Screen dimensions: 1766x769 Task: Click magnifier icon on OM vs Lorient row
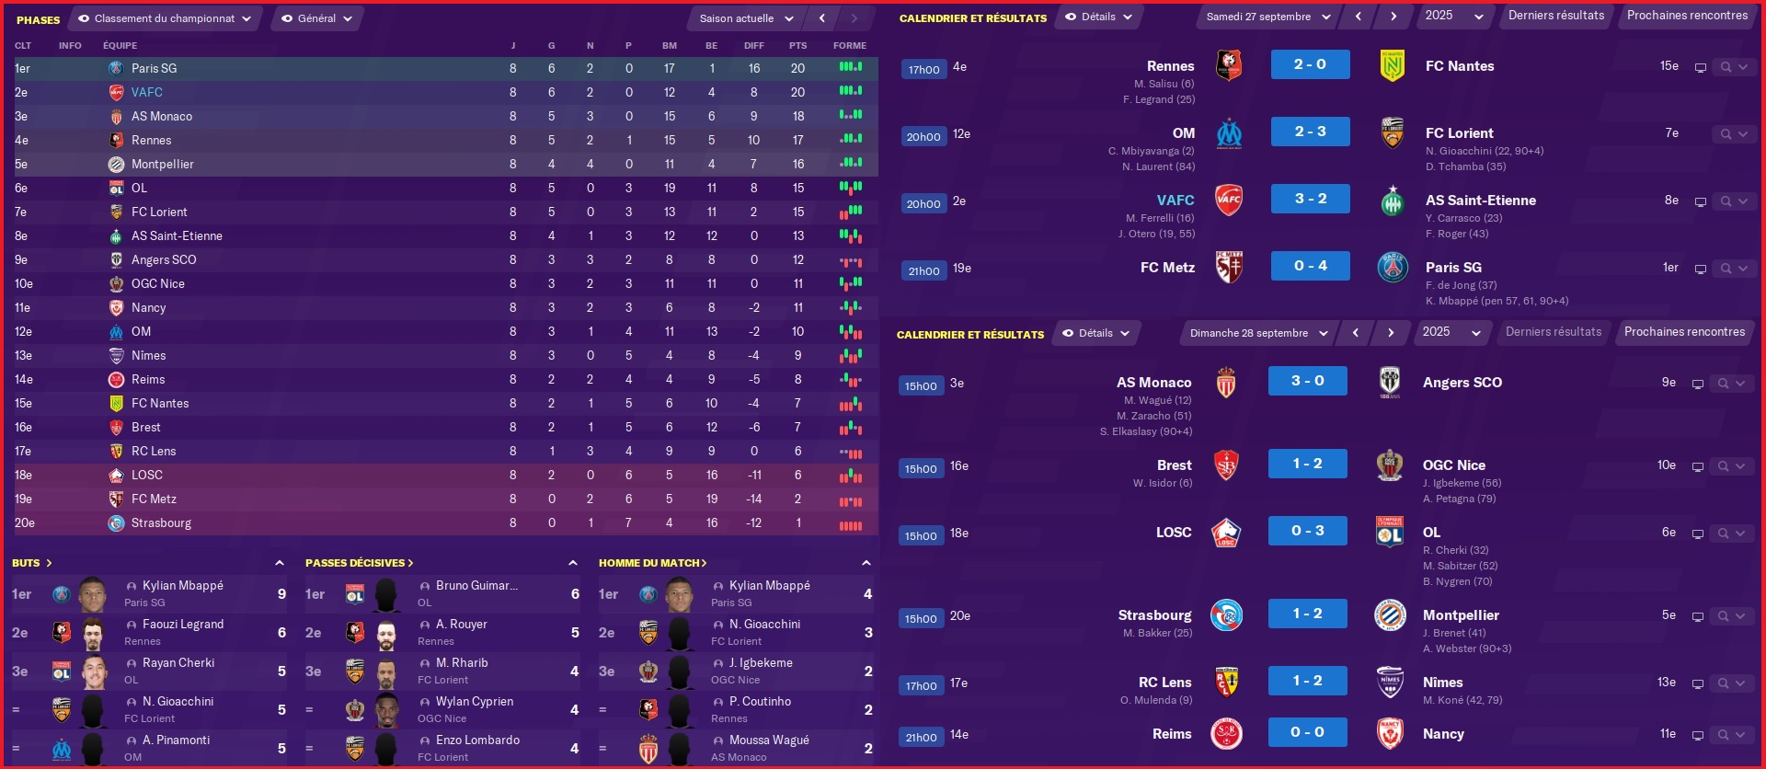tap(1726, 134)
